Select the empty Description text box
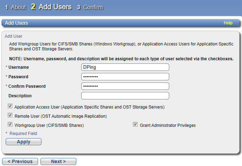The width and height of the screenshot is (242, 166). (x=125, y=96)
